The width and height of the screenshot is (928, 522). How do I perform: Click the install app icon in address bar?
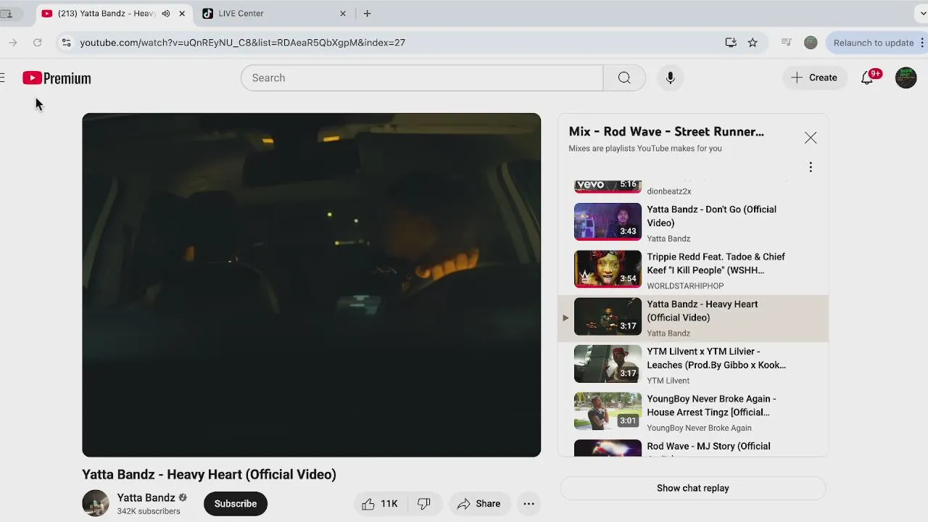point(731,43)
